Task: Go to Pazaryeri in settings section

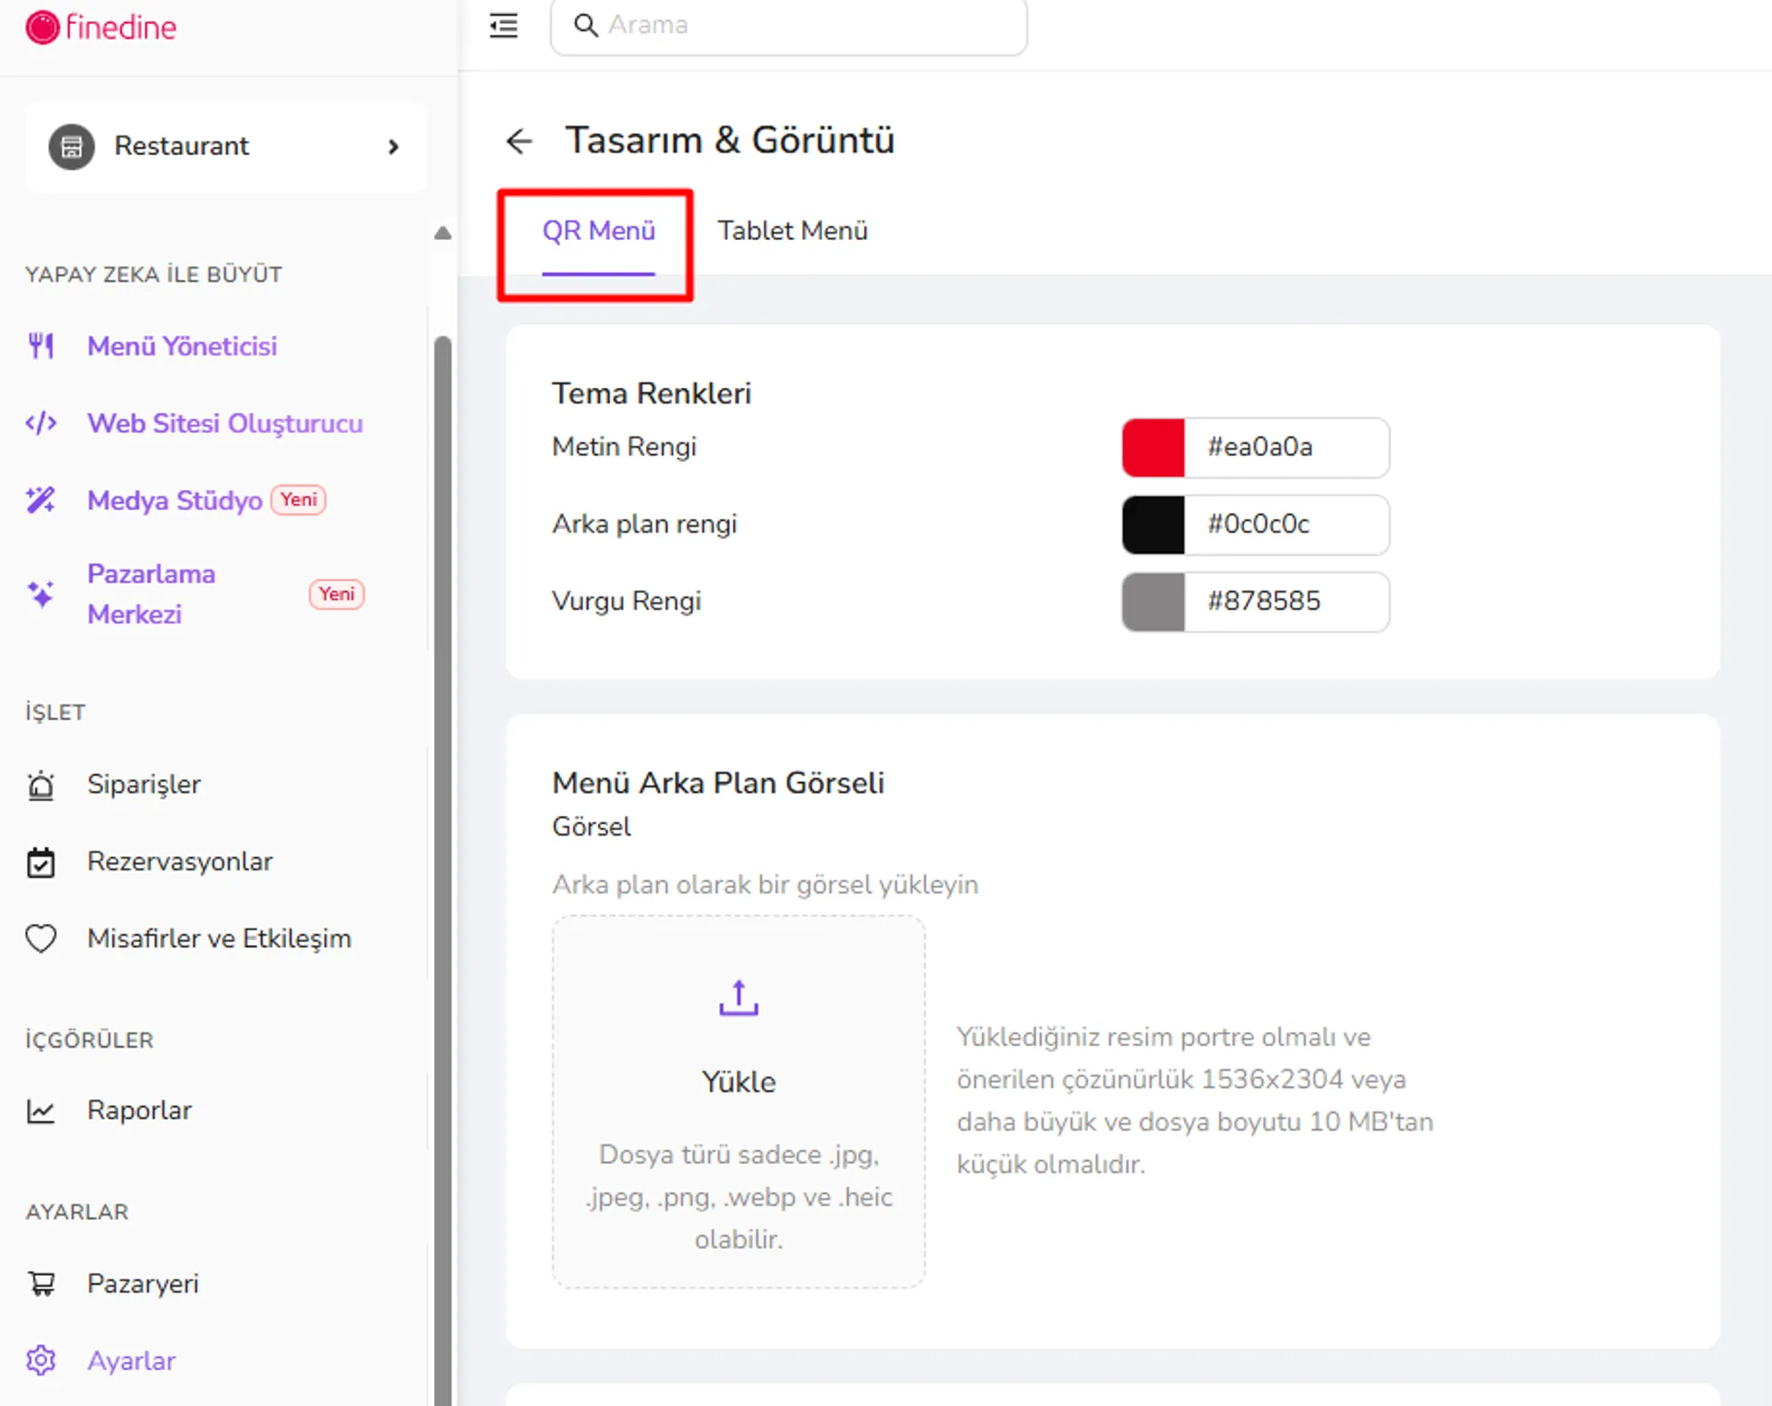Action: (143, 1283)
